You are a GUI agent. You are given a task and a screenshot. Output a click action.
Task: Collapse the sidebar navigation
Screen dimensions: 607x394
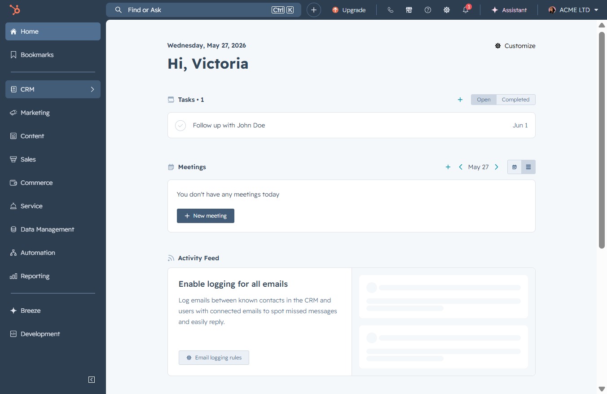(92, 380)
